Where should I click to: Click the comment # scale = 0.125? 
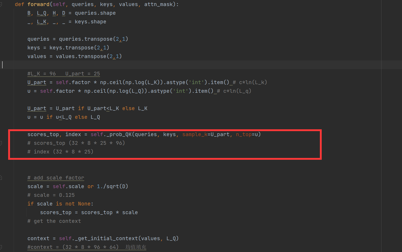tap(51, 195)
